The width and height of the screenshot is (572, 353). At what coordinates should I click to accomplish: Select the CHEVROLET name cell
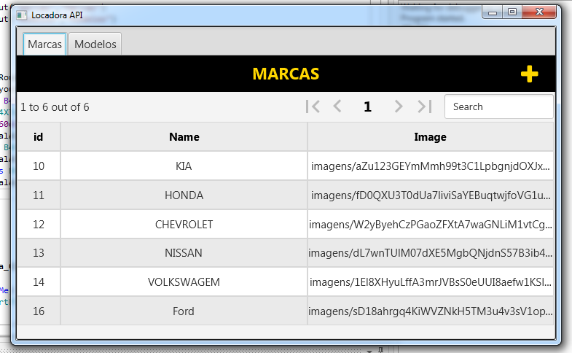pyautogui.click(x=184, y=224)
